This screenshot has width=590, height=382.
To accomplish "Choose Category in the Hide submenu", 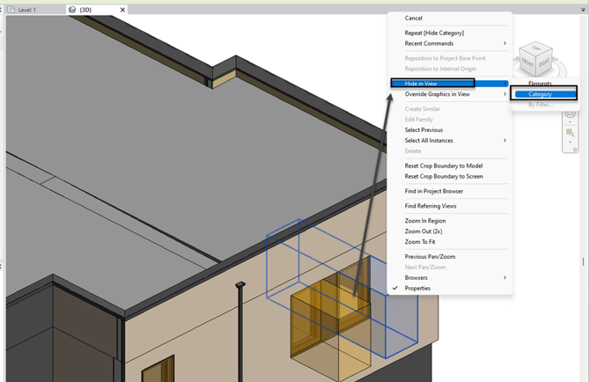I will (x=541, y=94).
